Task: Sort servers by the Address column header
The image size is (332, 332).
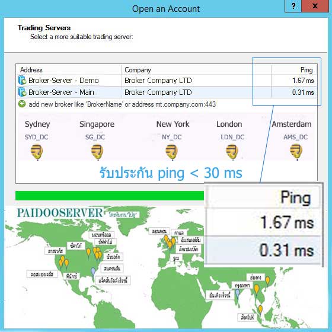Action: pos(69,70)
